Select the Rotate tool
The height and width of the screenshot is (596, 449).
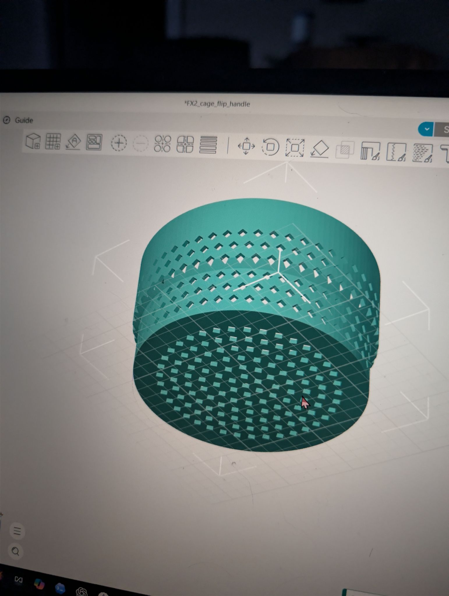[x=271, y=147]
